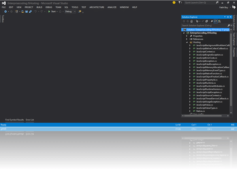
Task: Click the Visual Studio logo icon
Action: point(4,3)
